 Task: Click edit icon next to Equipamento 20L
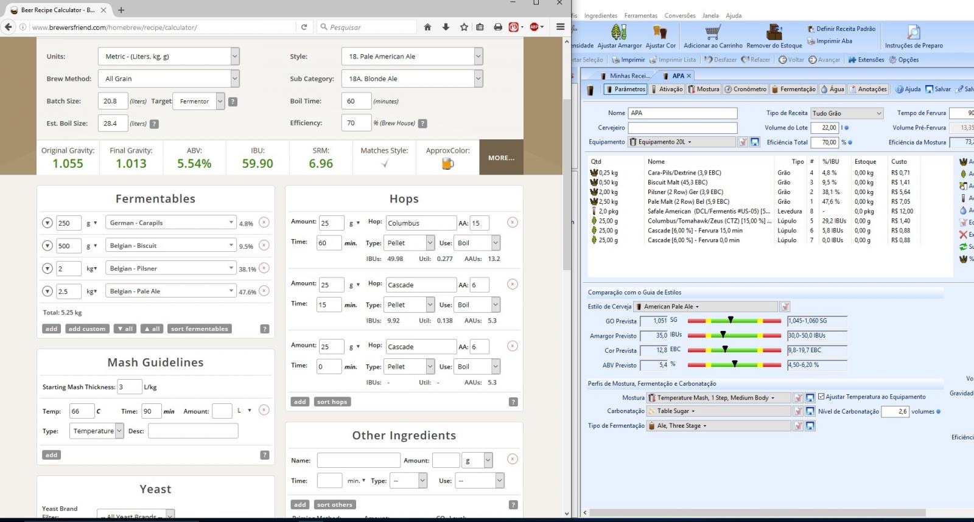pos(743,142)
